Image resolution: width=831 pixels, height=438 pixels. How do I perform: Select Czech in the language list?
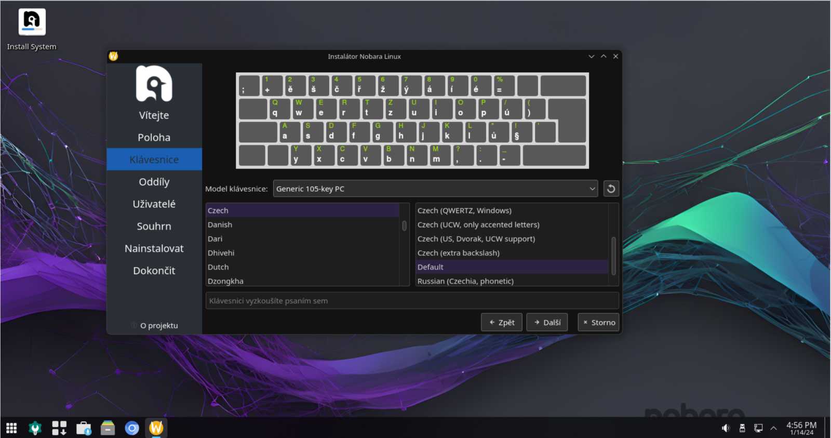tap(303, 210)
